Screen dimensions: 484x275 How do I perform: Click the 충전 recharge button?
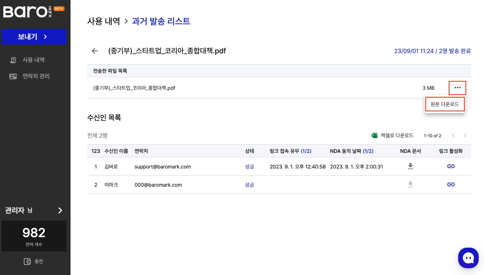pos(34,261)
